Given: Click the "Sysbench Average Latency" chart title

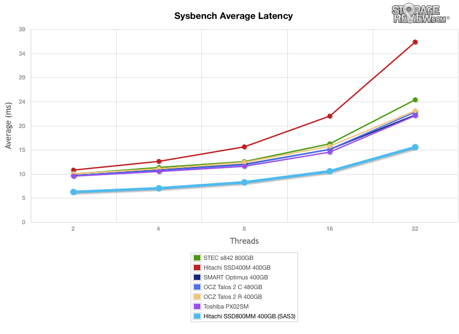Looking at the screenshot, I should point(234,16).
